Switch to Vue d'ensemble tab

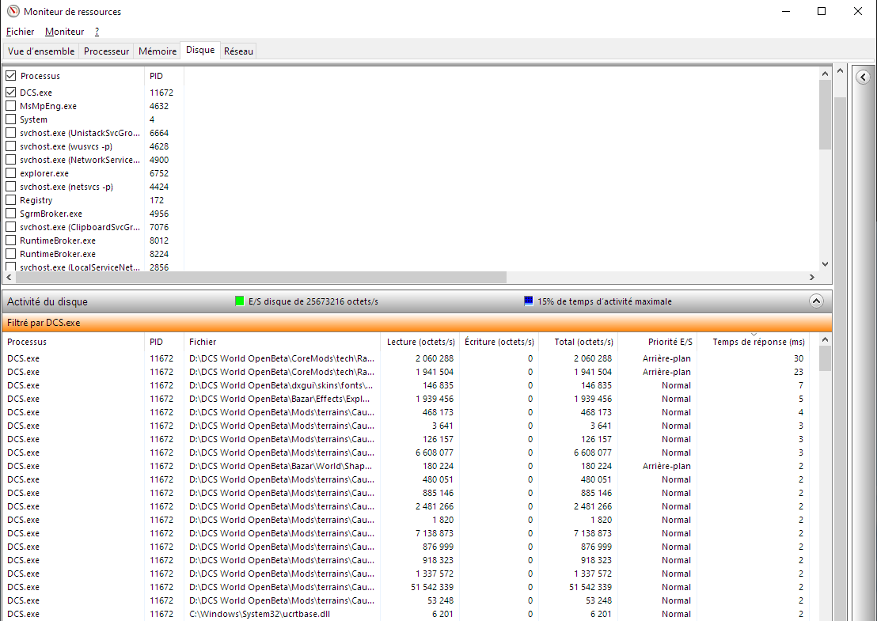point(41,51)
